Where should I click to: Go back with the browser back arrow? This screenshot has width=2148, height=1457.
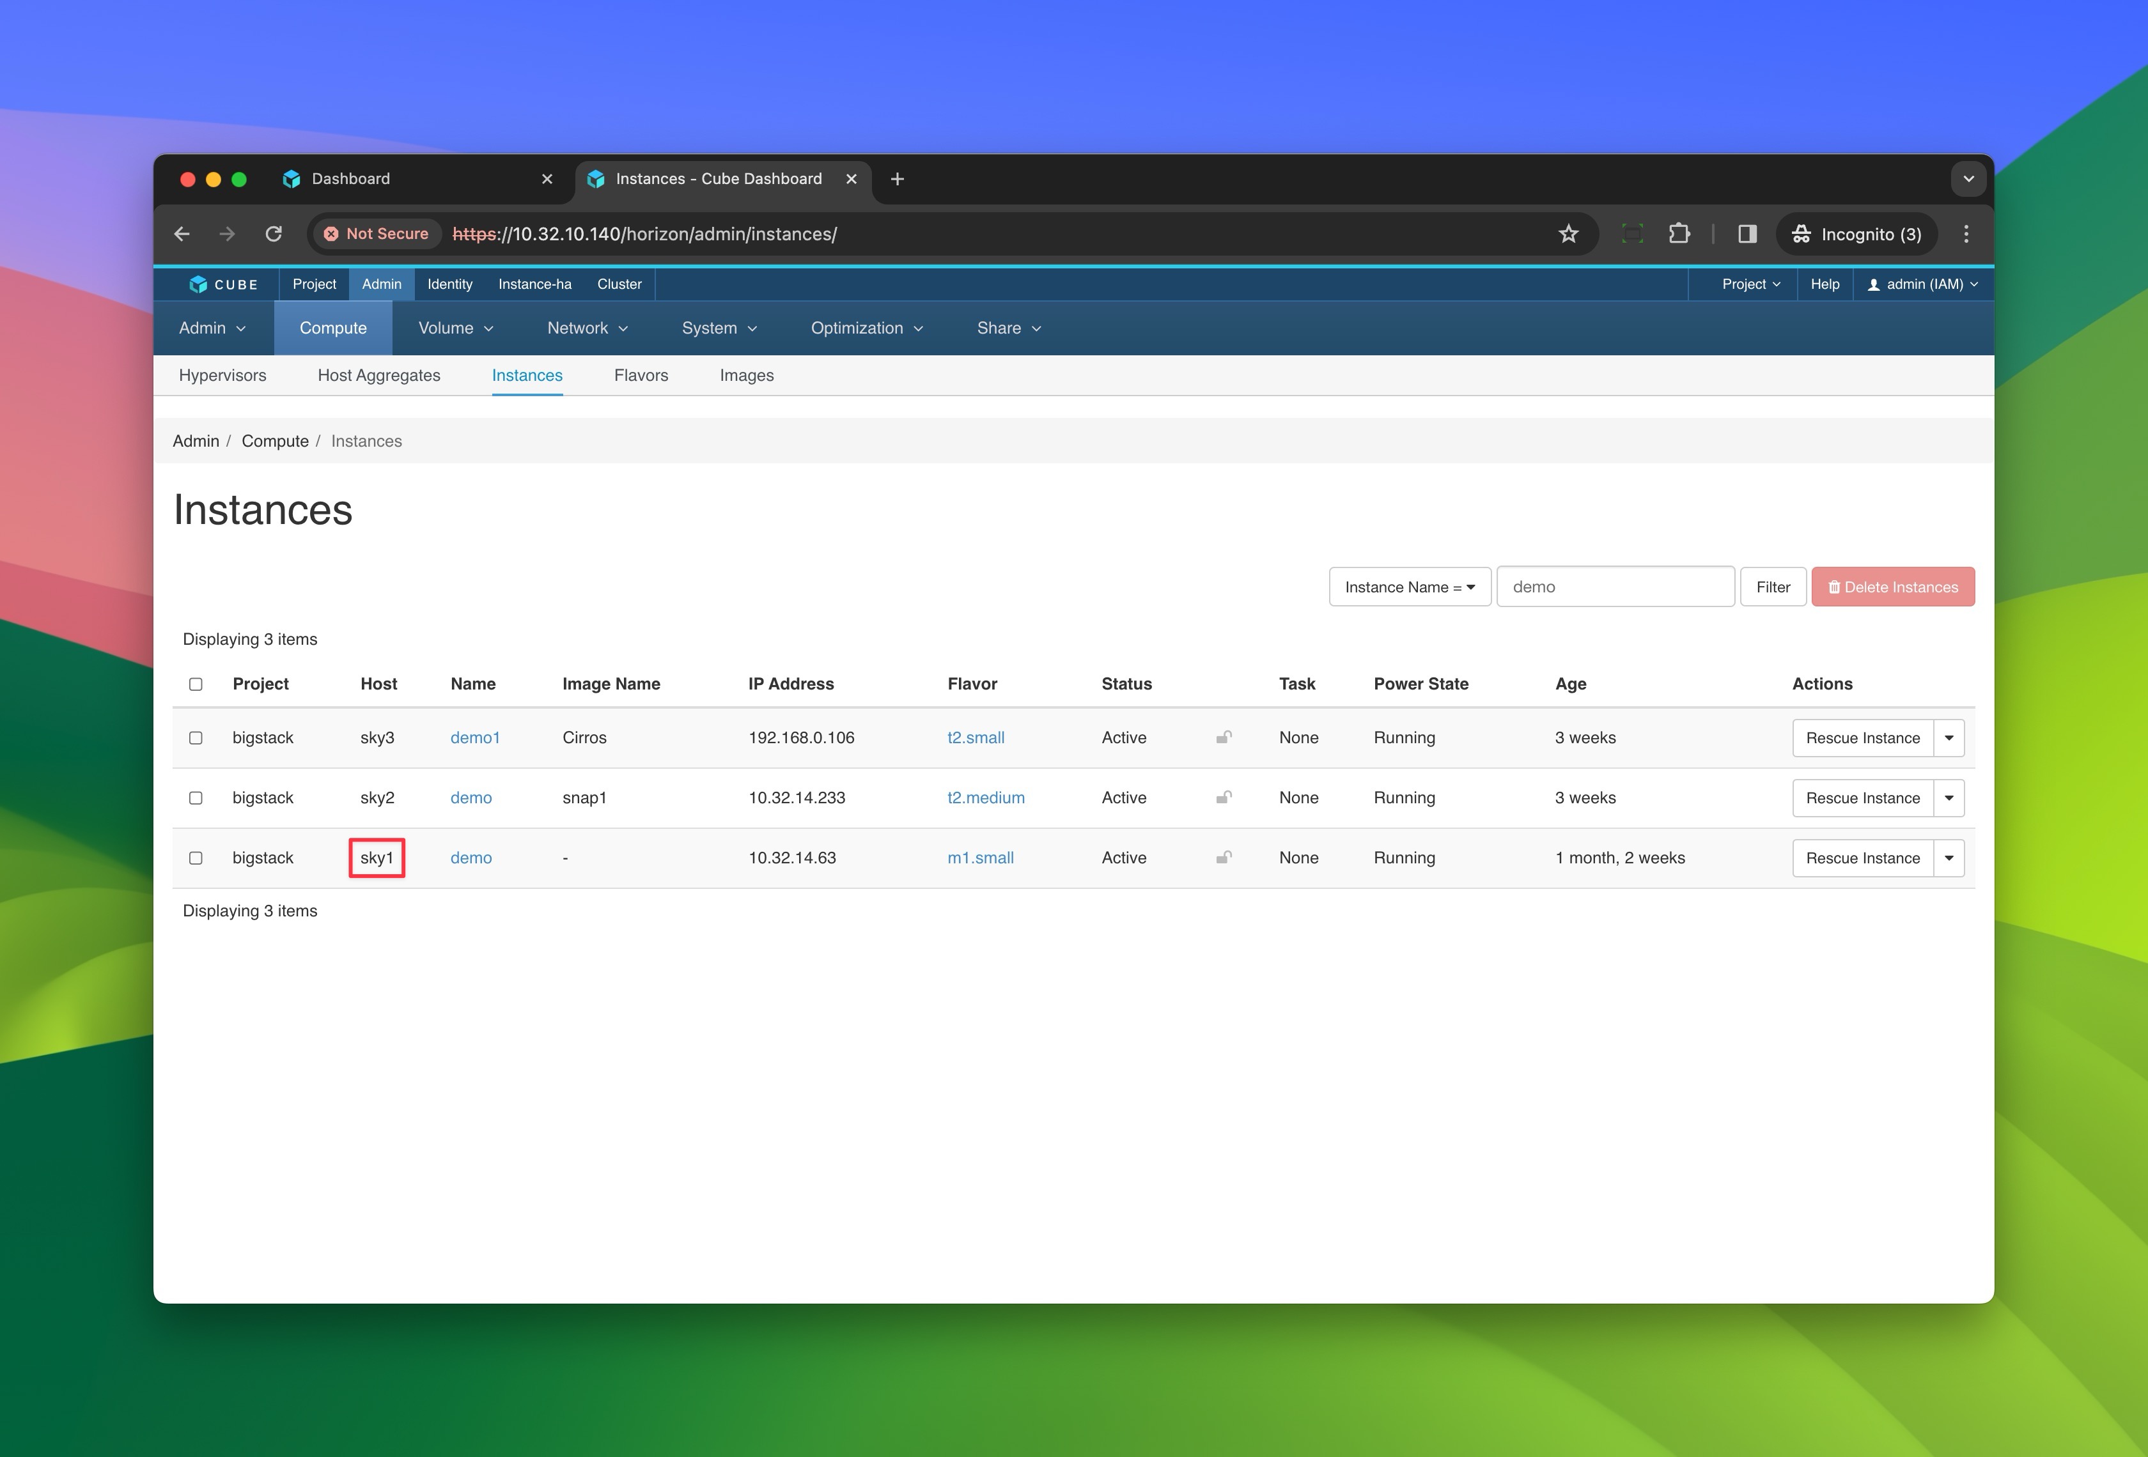[x=182, y=234]
